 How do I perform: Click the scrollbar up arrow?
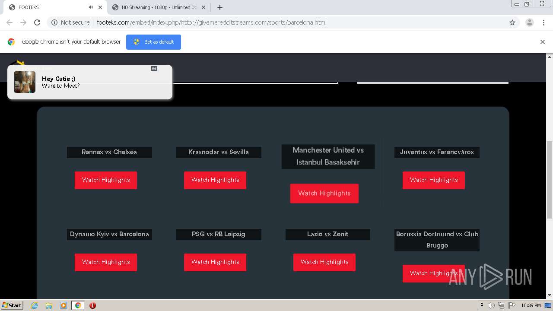pos(550,57)
